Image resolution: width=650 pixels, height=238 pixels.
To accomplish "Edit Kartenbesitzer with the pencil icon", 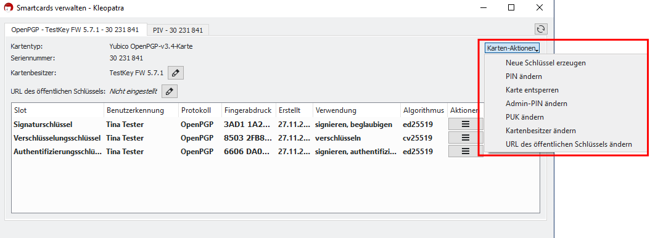I will tap(175, 73).
